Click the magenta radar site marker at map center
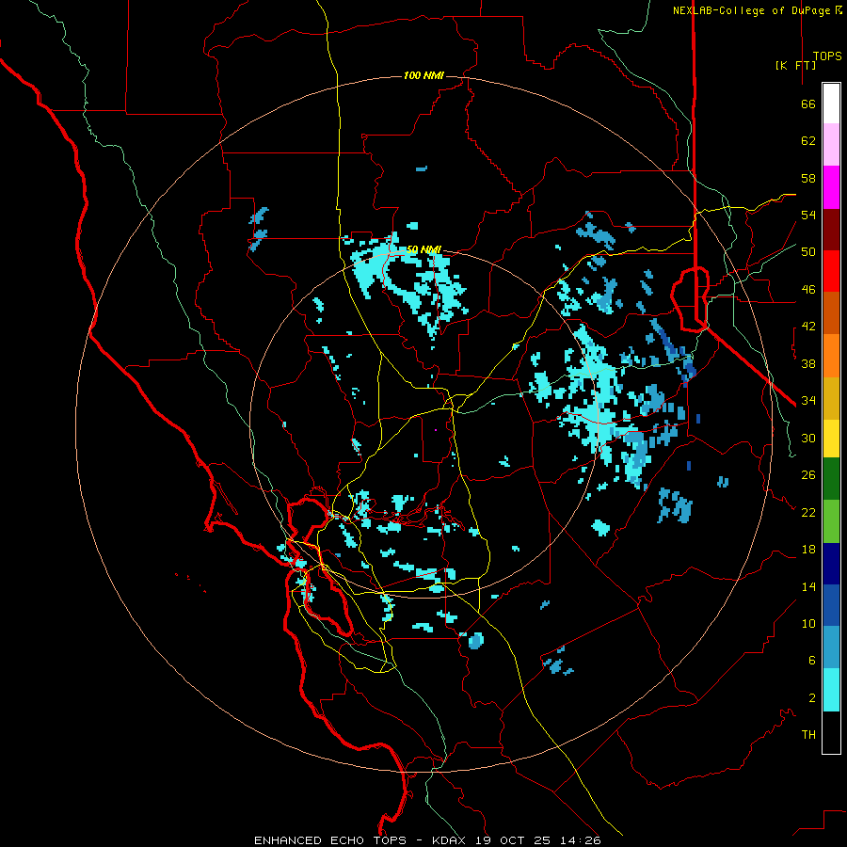The width and height of the screenshot is (847, 847). (x=436, y=430)
